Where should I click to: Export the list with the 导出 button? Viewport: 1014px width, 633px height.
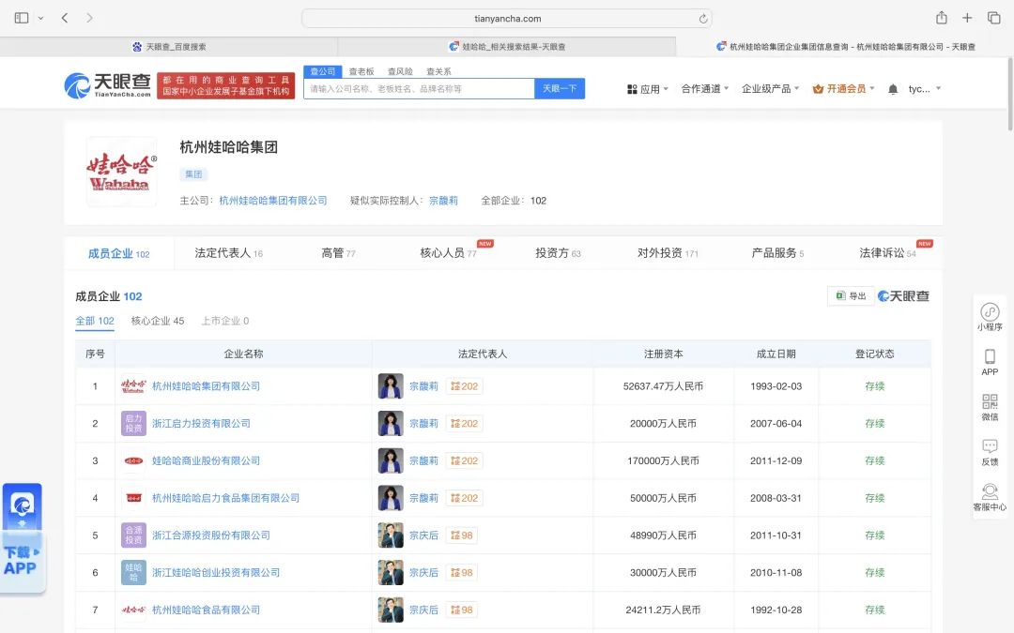pos(851,295)
